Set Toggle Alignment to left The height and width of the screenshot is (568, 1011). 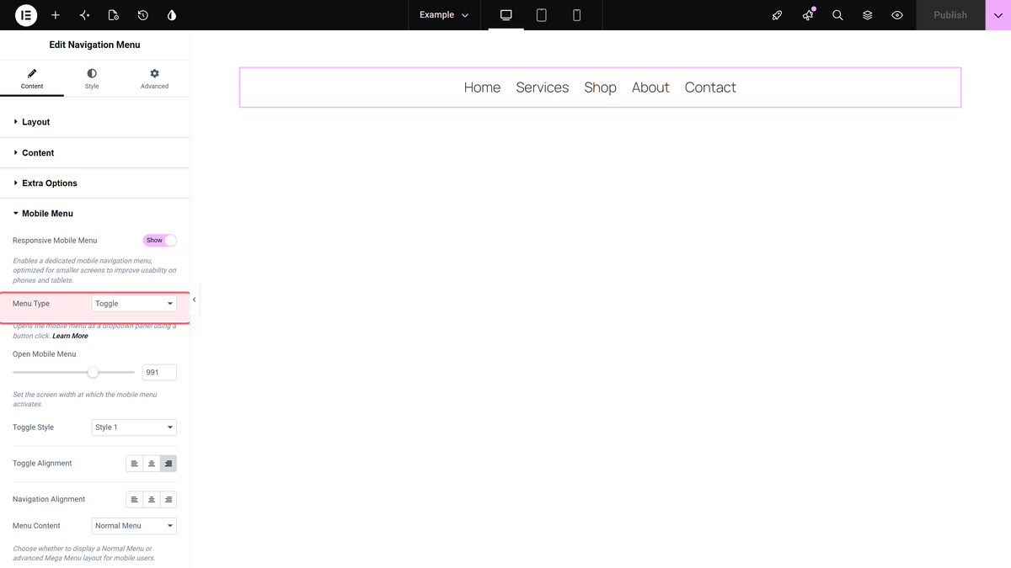click(135, 464)
